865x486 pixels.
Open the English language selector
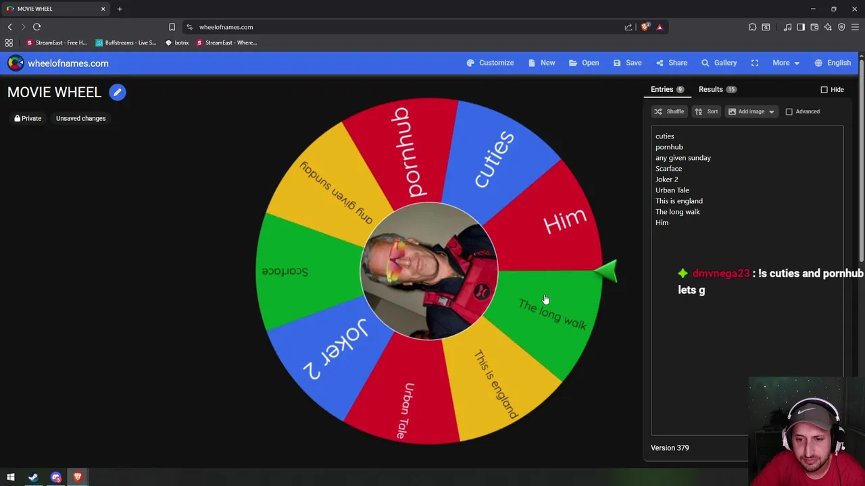(833, 63)
